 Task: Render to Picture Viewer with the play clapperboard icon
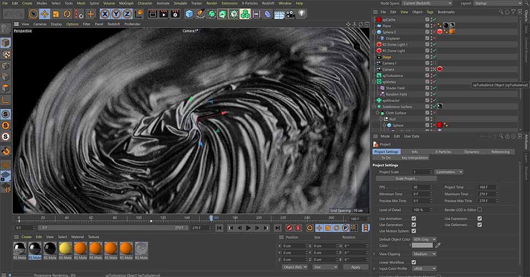pos(164,14)
